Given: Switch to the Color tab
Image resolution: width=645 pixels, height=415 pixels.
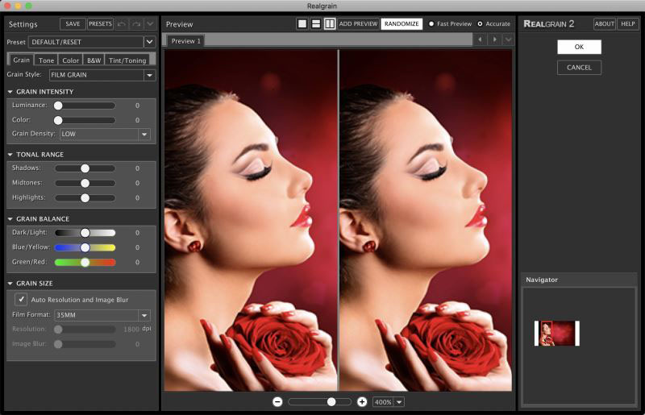Looking at the screenshot, I should point(70,60).
